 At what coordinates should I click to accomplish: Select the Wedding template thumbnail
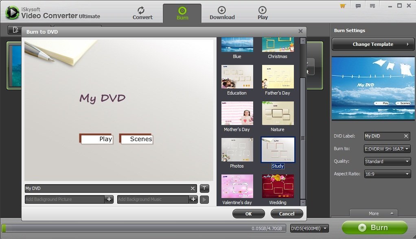(277, 186)
